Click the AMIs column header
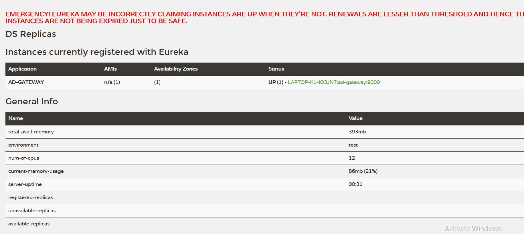Image resolution: width=524 pixels, height=234 pixels. coord(110,69)
